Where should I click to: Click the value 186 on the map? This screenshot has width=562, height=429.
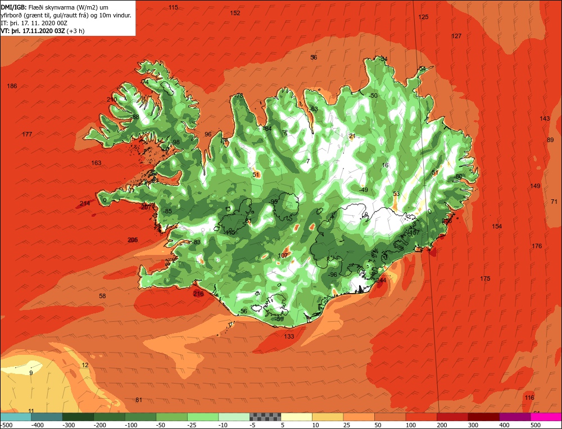12,86
